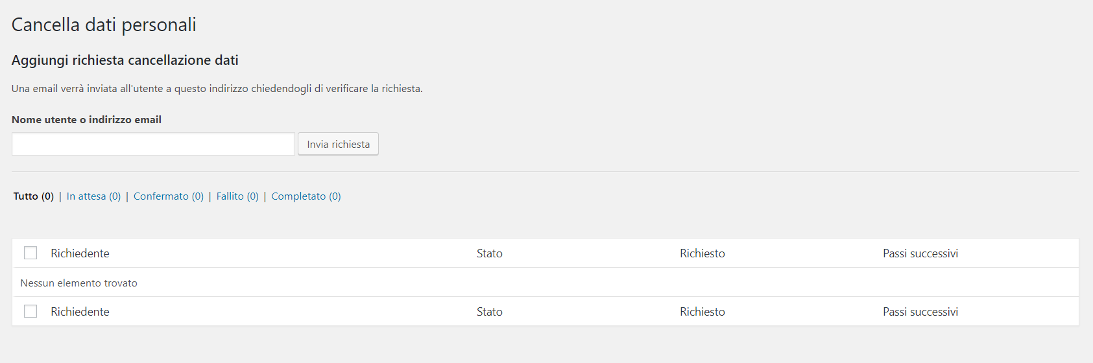Click the Stato column label in footer
This screenshot has width=1093, height=363.
coord(490,312)
